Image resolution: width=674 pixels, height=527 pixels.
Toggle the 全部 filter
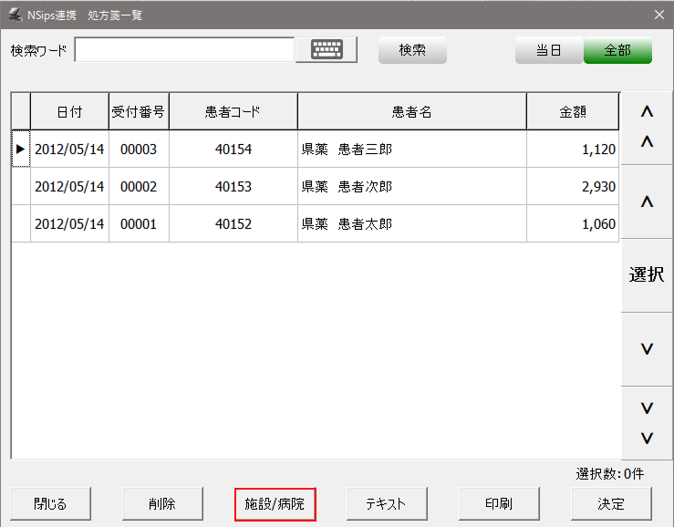click(x=617, y=50)
